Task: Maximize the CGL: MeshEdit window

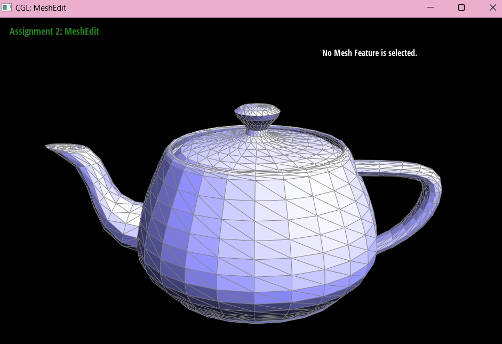Action: pos(461,7)
